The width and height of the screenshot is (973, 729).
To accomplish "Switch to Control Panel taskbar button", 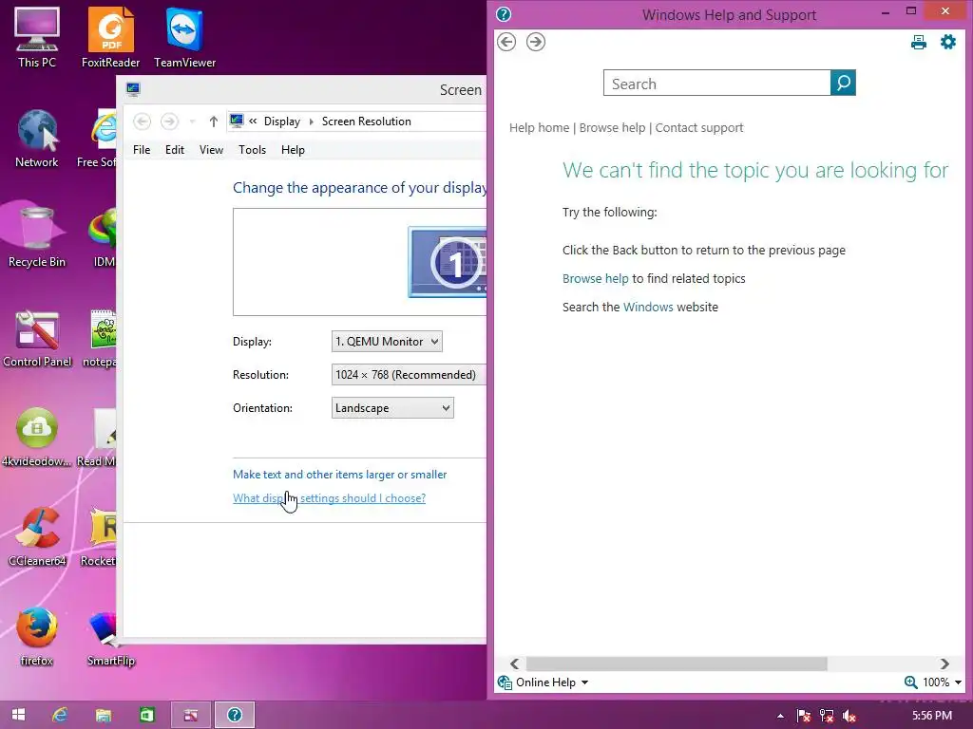I will [190, 715].
